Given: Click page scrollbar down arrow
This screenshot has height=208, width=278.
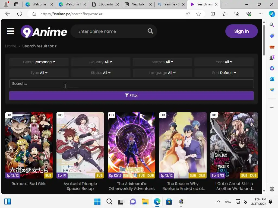Looking at the screenshot, I should point(264,191).
